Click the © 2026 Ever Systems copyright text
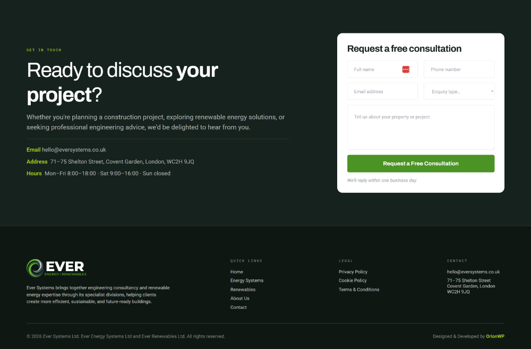Viewport: 531px width, 349px height. (126, 336)
